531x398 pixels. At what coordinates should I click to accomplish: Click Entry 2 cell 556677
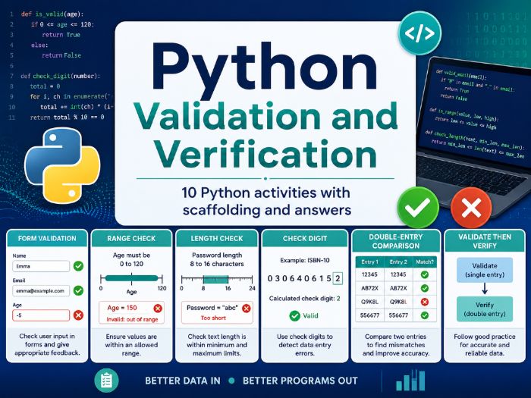point(398,315)
